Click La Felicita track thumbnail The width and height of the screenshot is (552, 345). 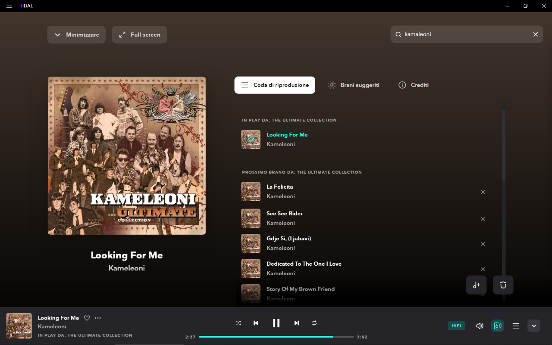coord(251,192)
